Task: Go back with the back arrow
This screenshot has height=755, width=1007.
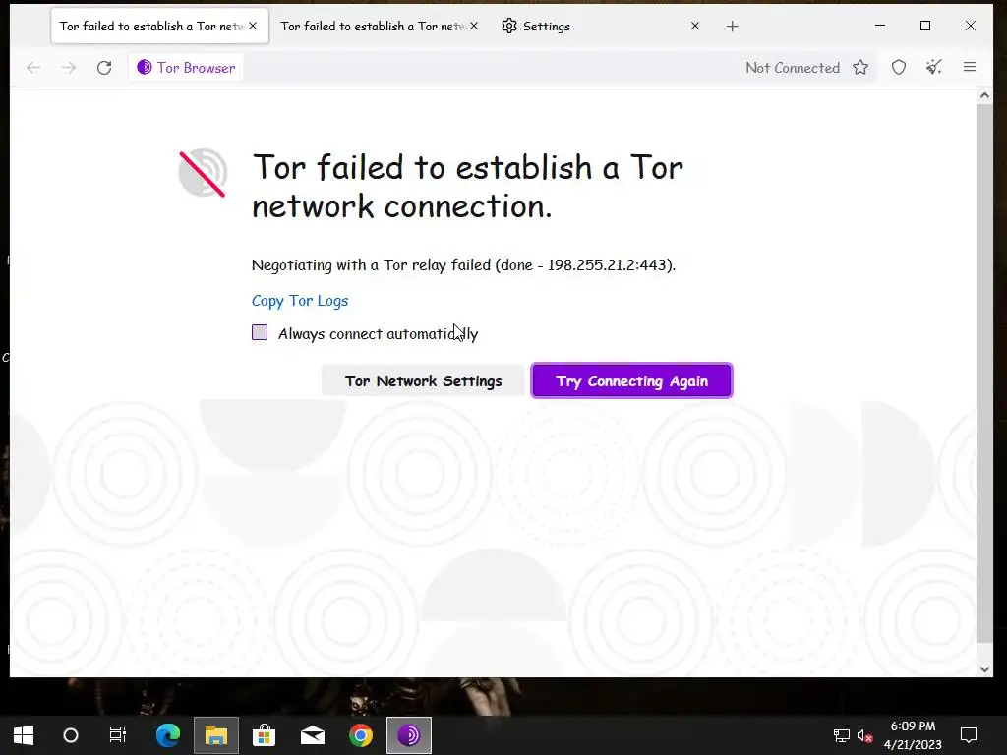Action: 33,68
